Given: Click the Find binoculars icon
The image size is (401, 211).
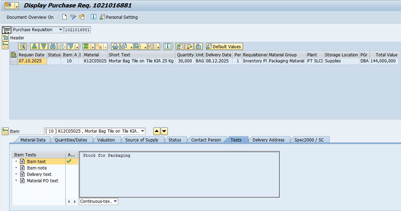Looking at the screenshot, I should tap(53, 46).
